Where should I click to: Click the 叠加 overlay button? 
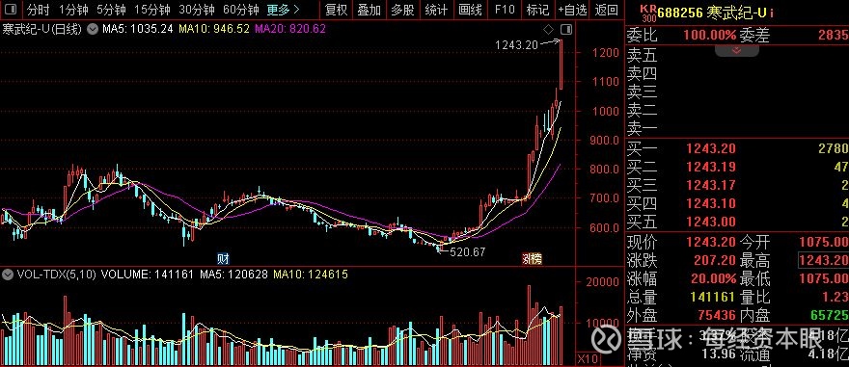click(x=370, y=10)
